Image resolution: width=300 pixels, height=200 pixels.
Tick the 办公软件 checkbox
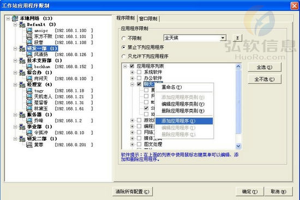tap(139, 78)
